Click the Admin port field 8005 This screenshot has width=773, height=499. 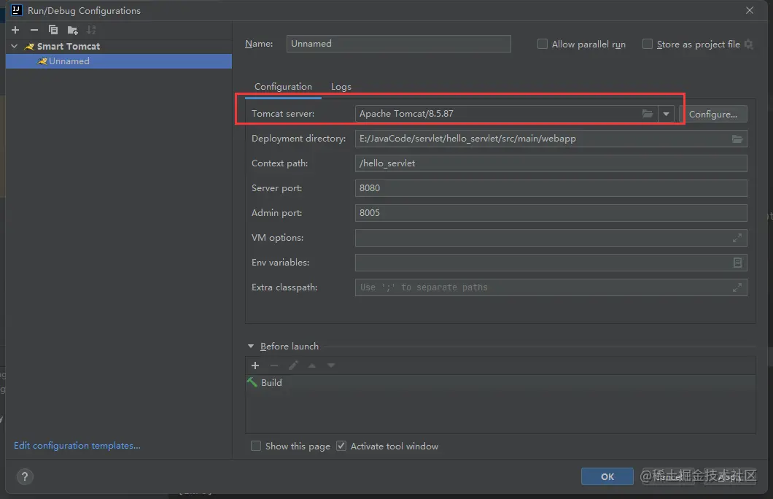tap(551, 213)
